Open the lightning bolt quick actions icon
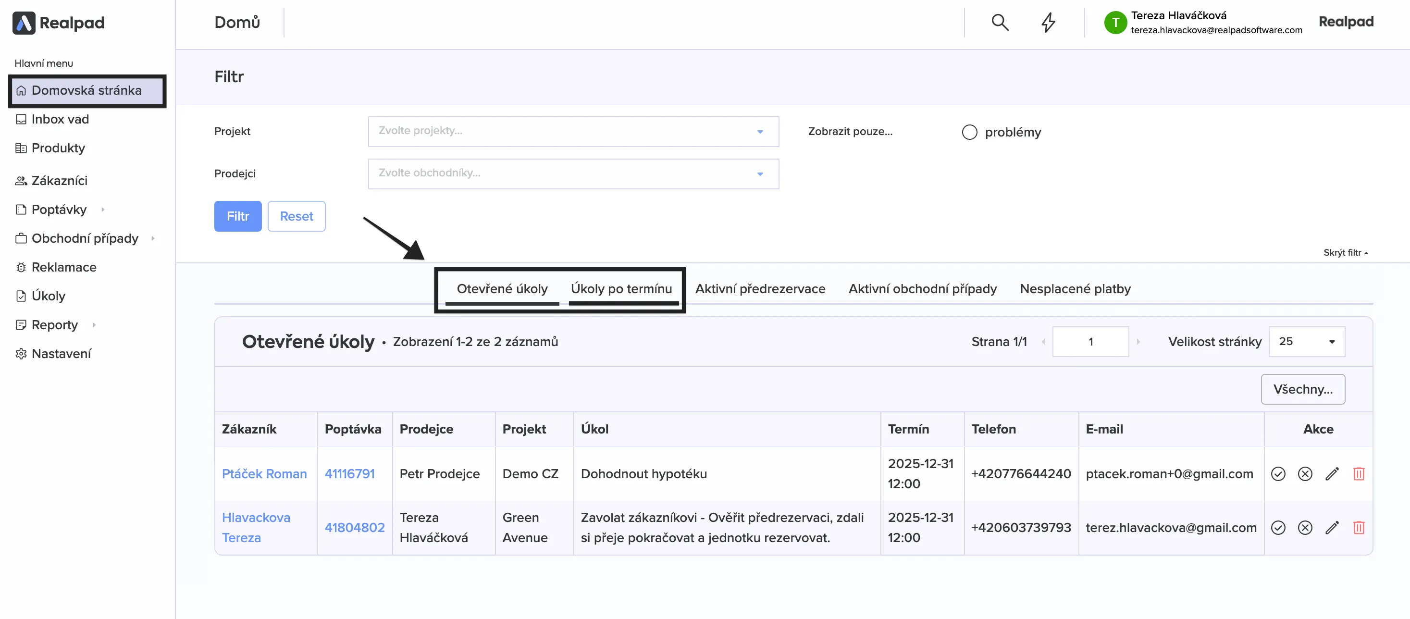 click(1048, 23)
